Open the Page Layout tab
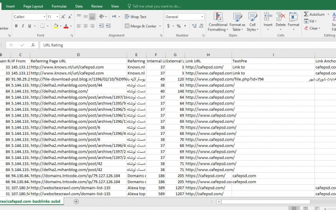The height and width of the screenshot is (210, 336). click(x=33, y=6)
